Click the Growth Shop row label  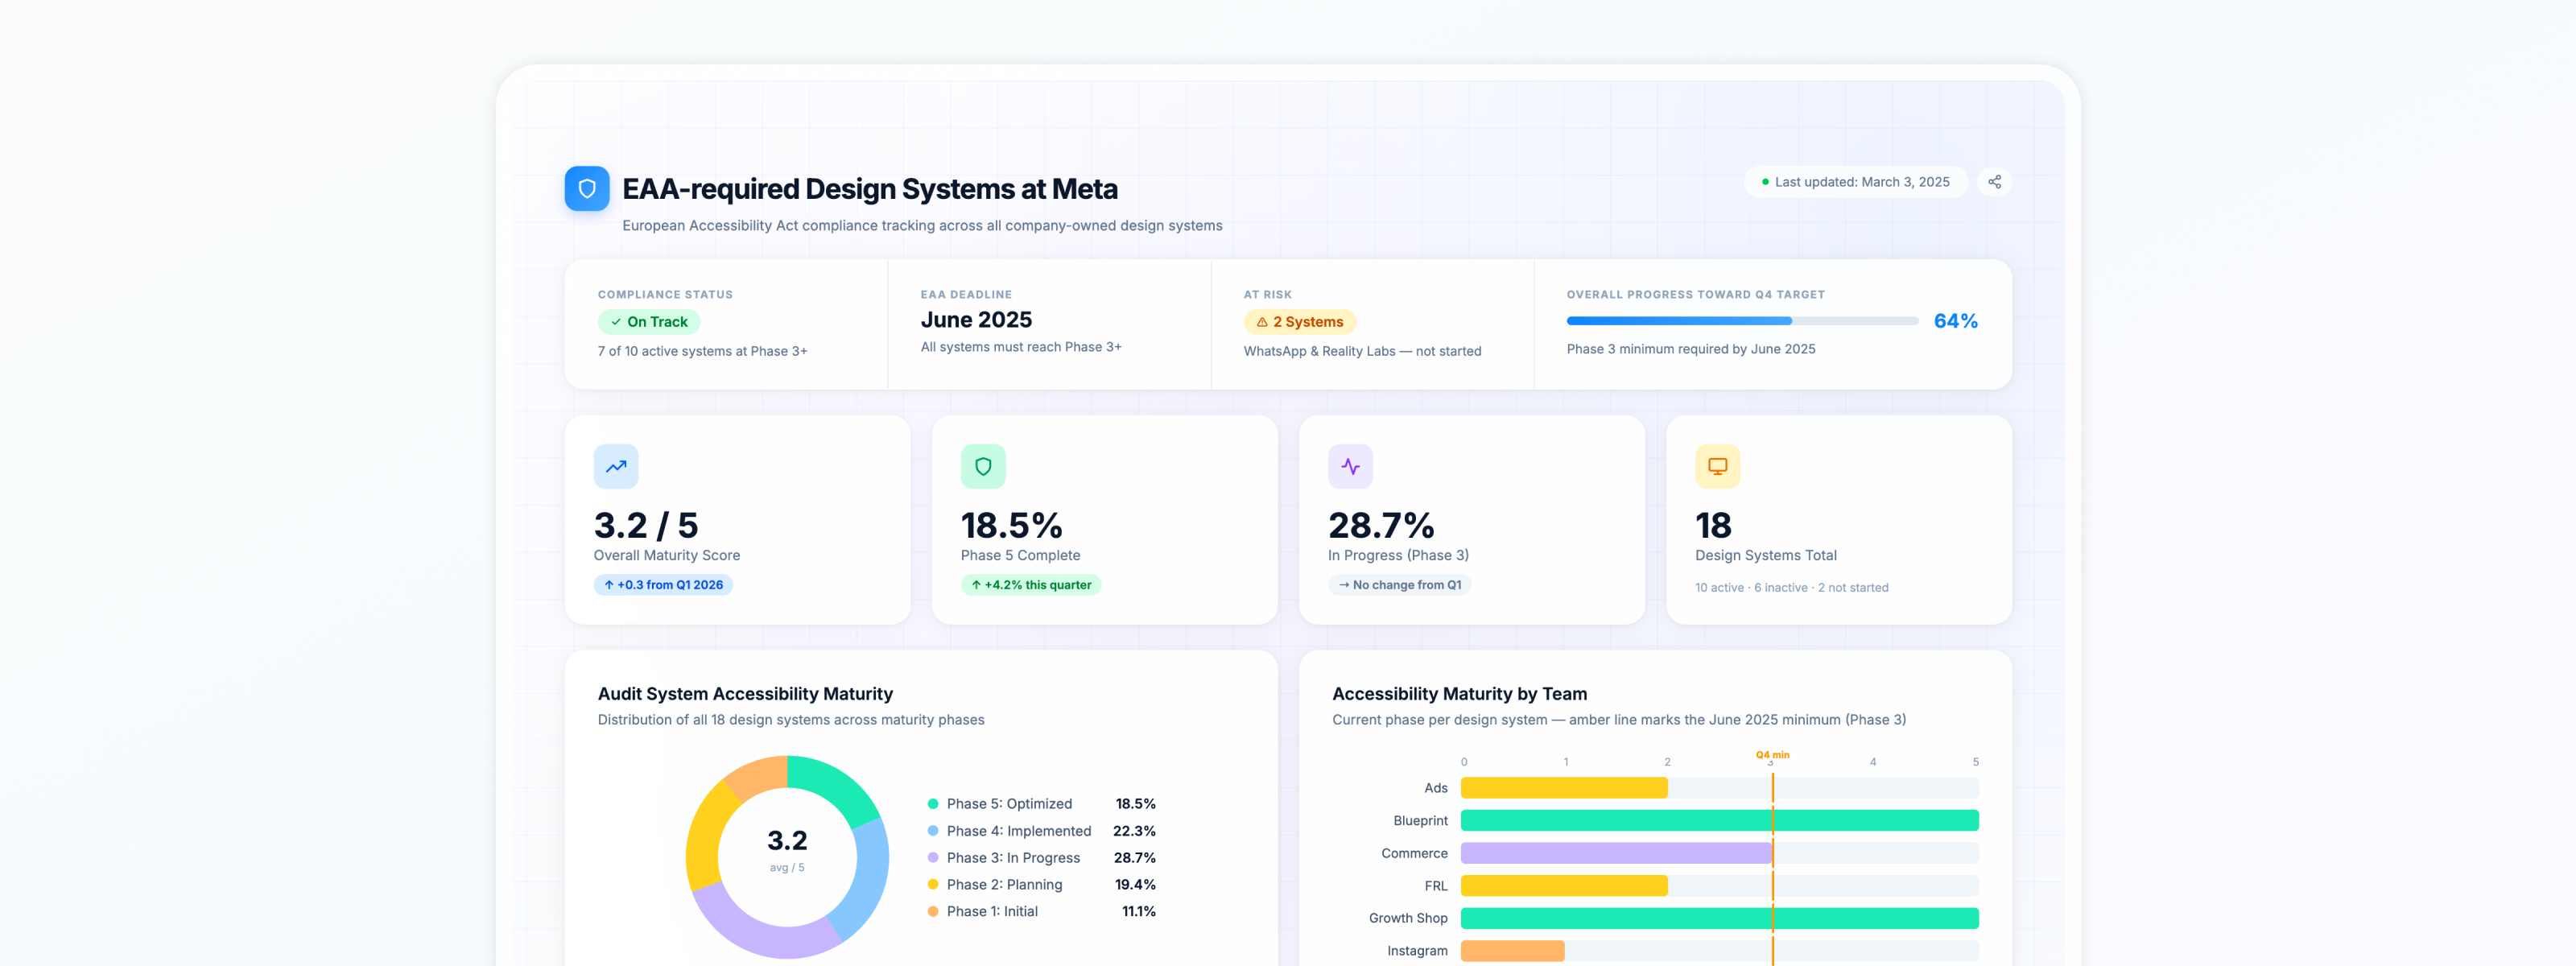(x=1408, y=918)
